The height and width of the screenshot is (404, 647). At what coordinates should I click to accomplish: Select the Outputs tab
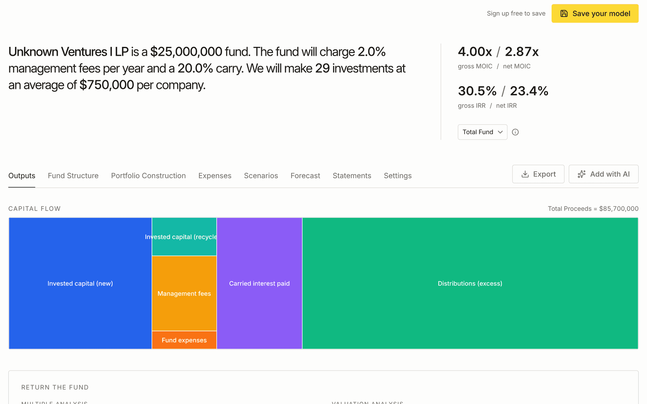22,176
